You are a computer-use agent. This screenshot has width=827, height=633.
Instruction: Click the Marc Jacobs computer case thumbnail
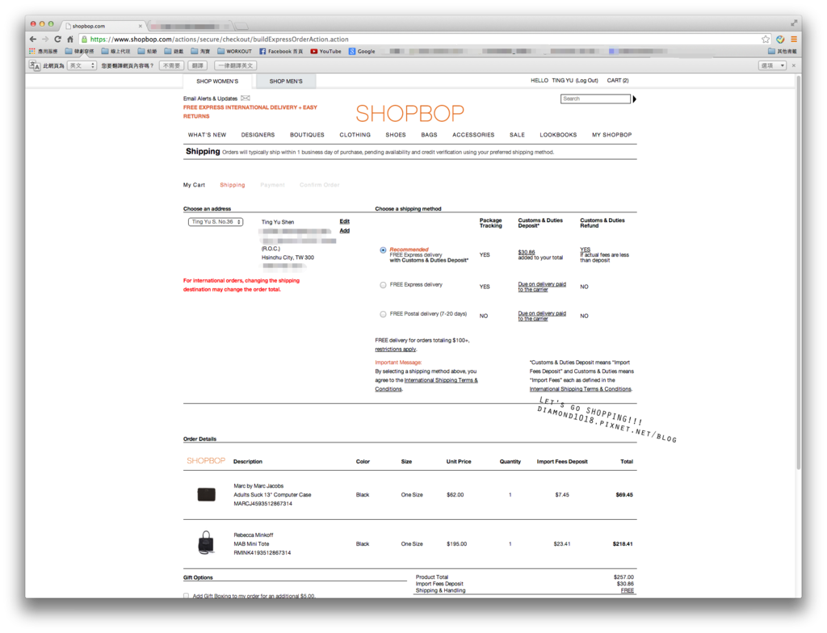pos(206,494)
